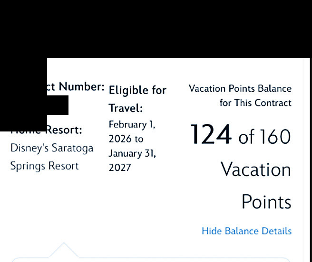
Task: Click the 'January 31,' end date text
Action: coord(132,153)
